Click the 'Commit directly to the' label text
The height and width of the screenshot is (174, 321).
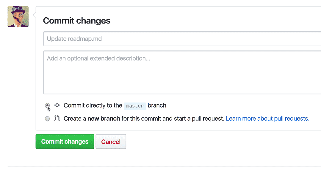(93, 105)
